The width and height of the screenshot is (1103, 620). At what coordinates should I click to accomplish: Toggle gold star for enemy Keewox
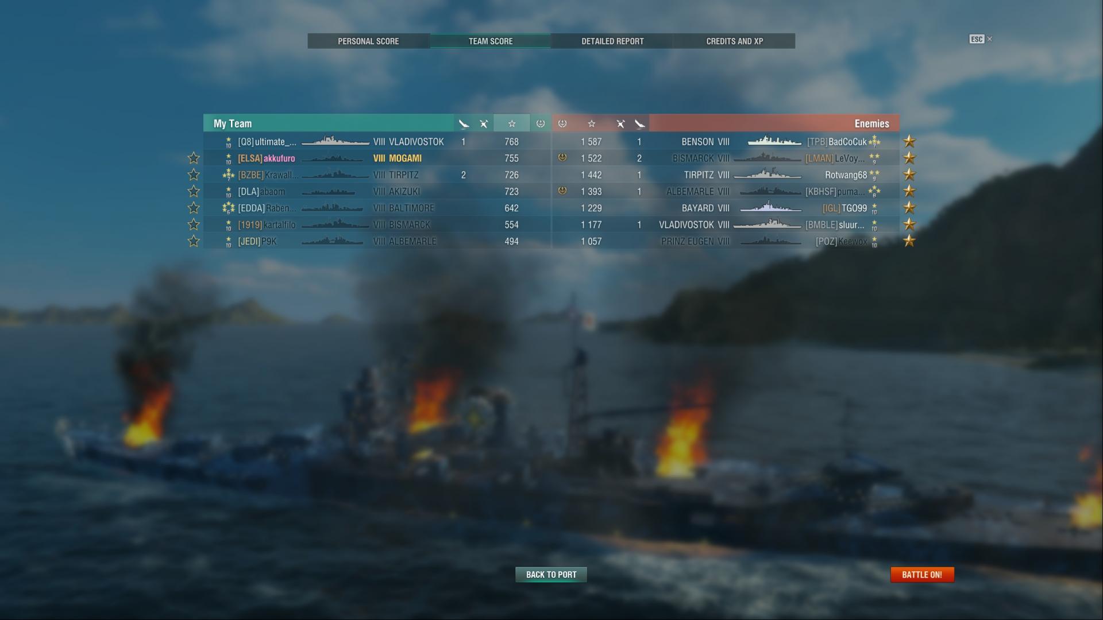(909, 241)
